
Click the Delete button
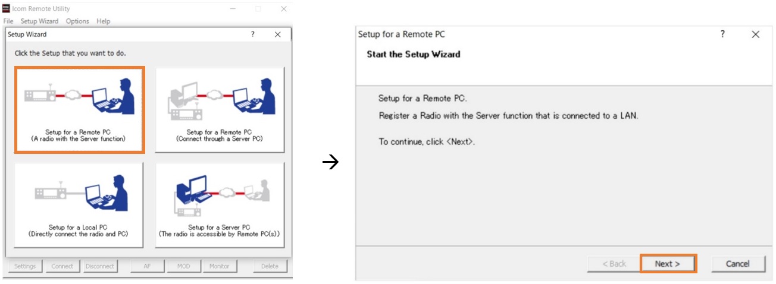[x=270, y=266]
